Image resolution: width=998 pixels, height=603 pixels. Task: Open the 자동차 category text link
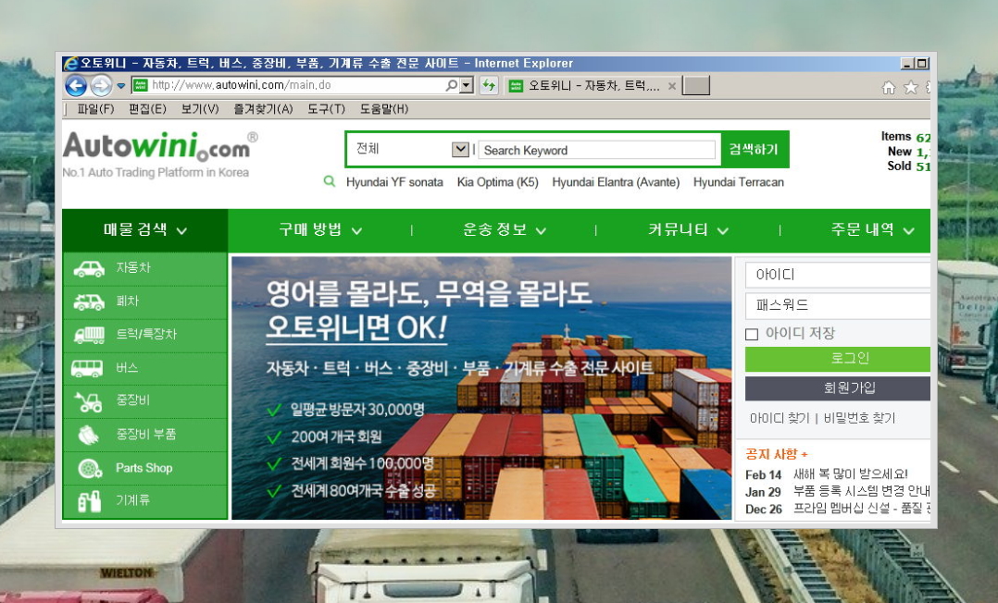click(133, 268)
